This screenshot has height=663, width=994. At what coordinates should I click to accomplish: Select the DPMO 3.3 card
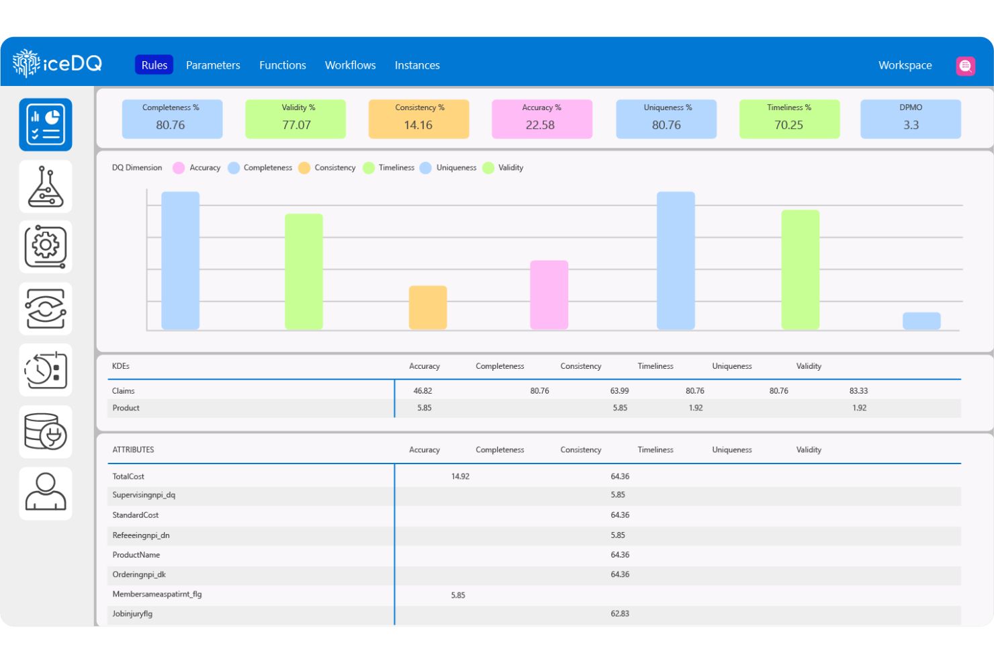911,119
